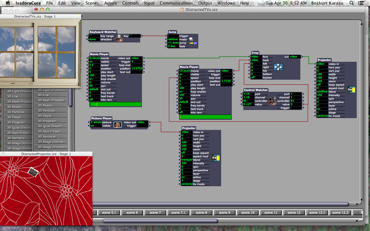Toggle 'visible' on the 13:bush Movie Player
This screenshot has height=231, width=370.
[184, 74]
